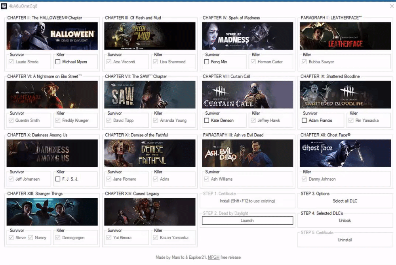Toggle the Steve survivor checkbox
The height and width of the screenshot is (265, 396).
[x=11, y=238]
